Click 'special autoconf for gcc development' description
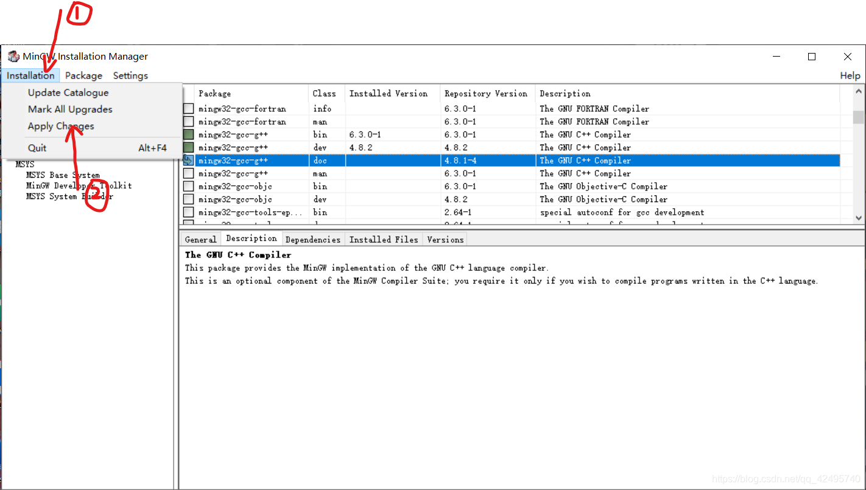The image size is (866, 490). [x=622, y=212]
